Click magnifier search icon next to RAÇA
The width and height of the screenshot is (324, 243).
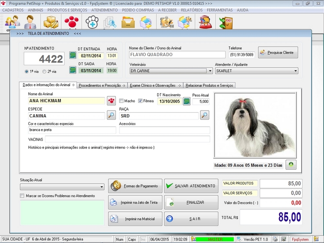click(205, 115)
